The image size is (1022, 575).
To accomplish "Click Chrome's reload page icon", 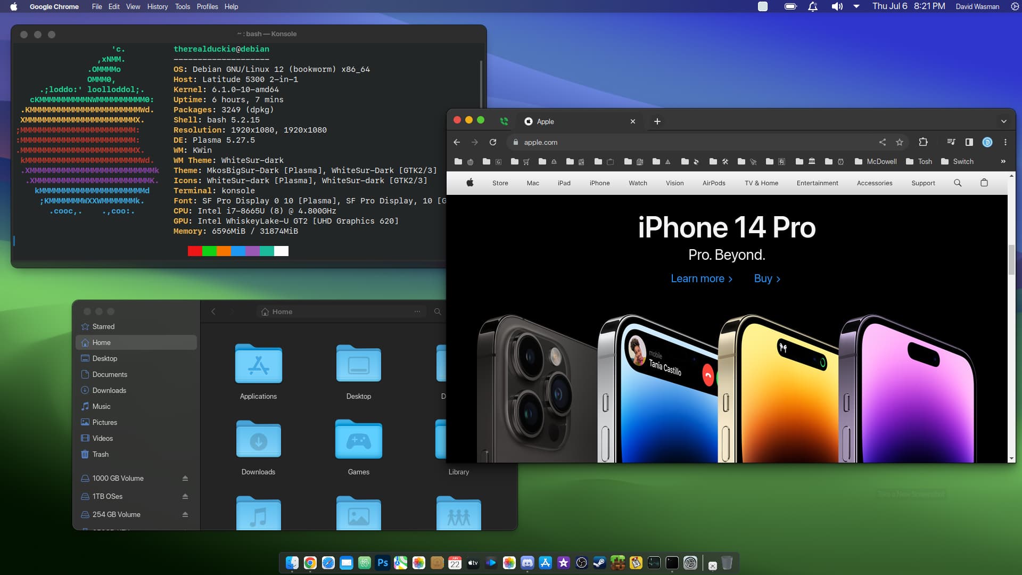I will point(493,142).
